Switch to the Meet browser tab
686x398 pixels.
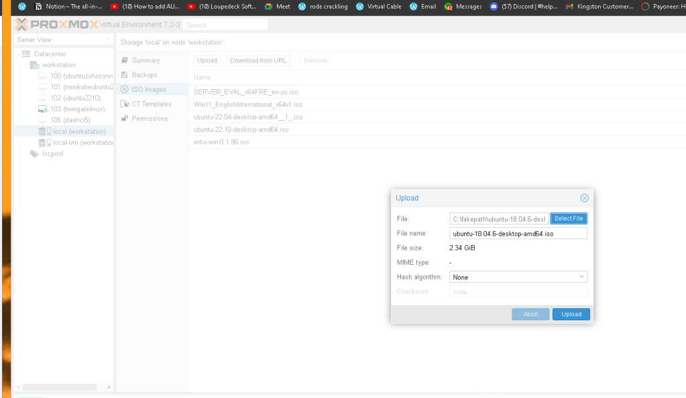[278, 7]
